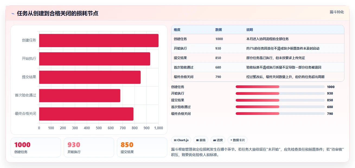Open the Chart.js chip
This screenshot has width=355, height=168.
click(x=181, y=140)
